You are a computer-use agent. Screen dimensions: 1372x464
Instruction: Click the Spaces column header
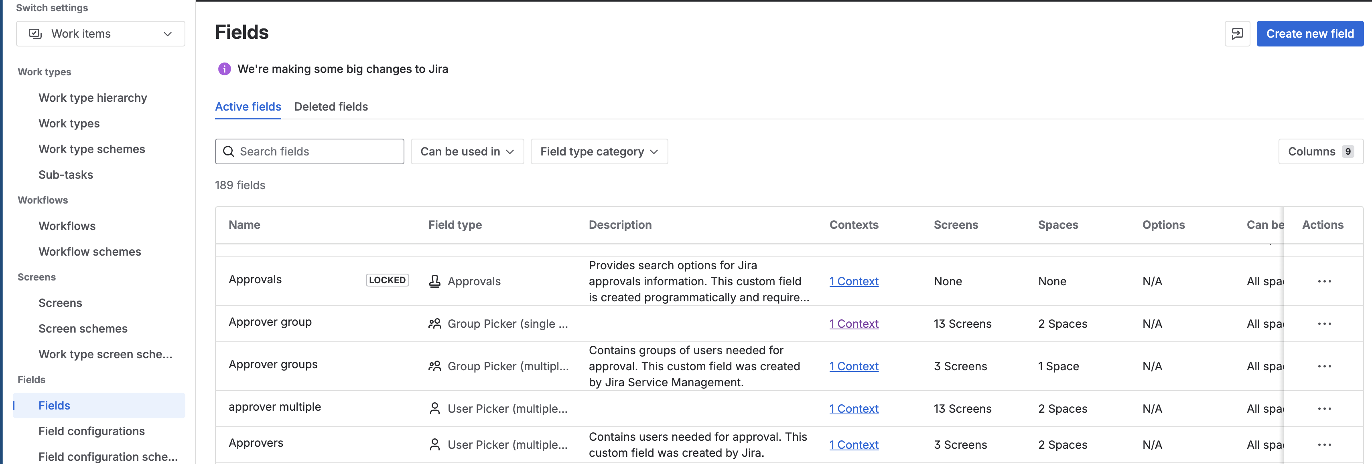coord(1058,224)
